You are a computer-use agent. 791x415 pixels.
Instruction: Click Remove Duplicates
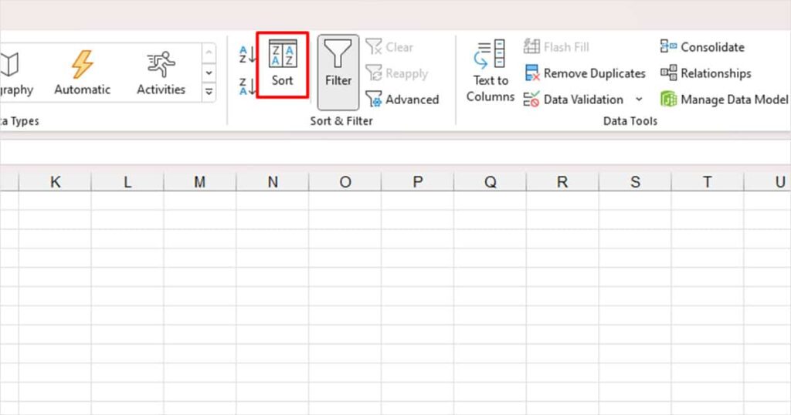(586, 73)
